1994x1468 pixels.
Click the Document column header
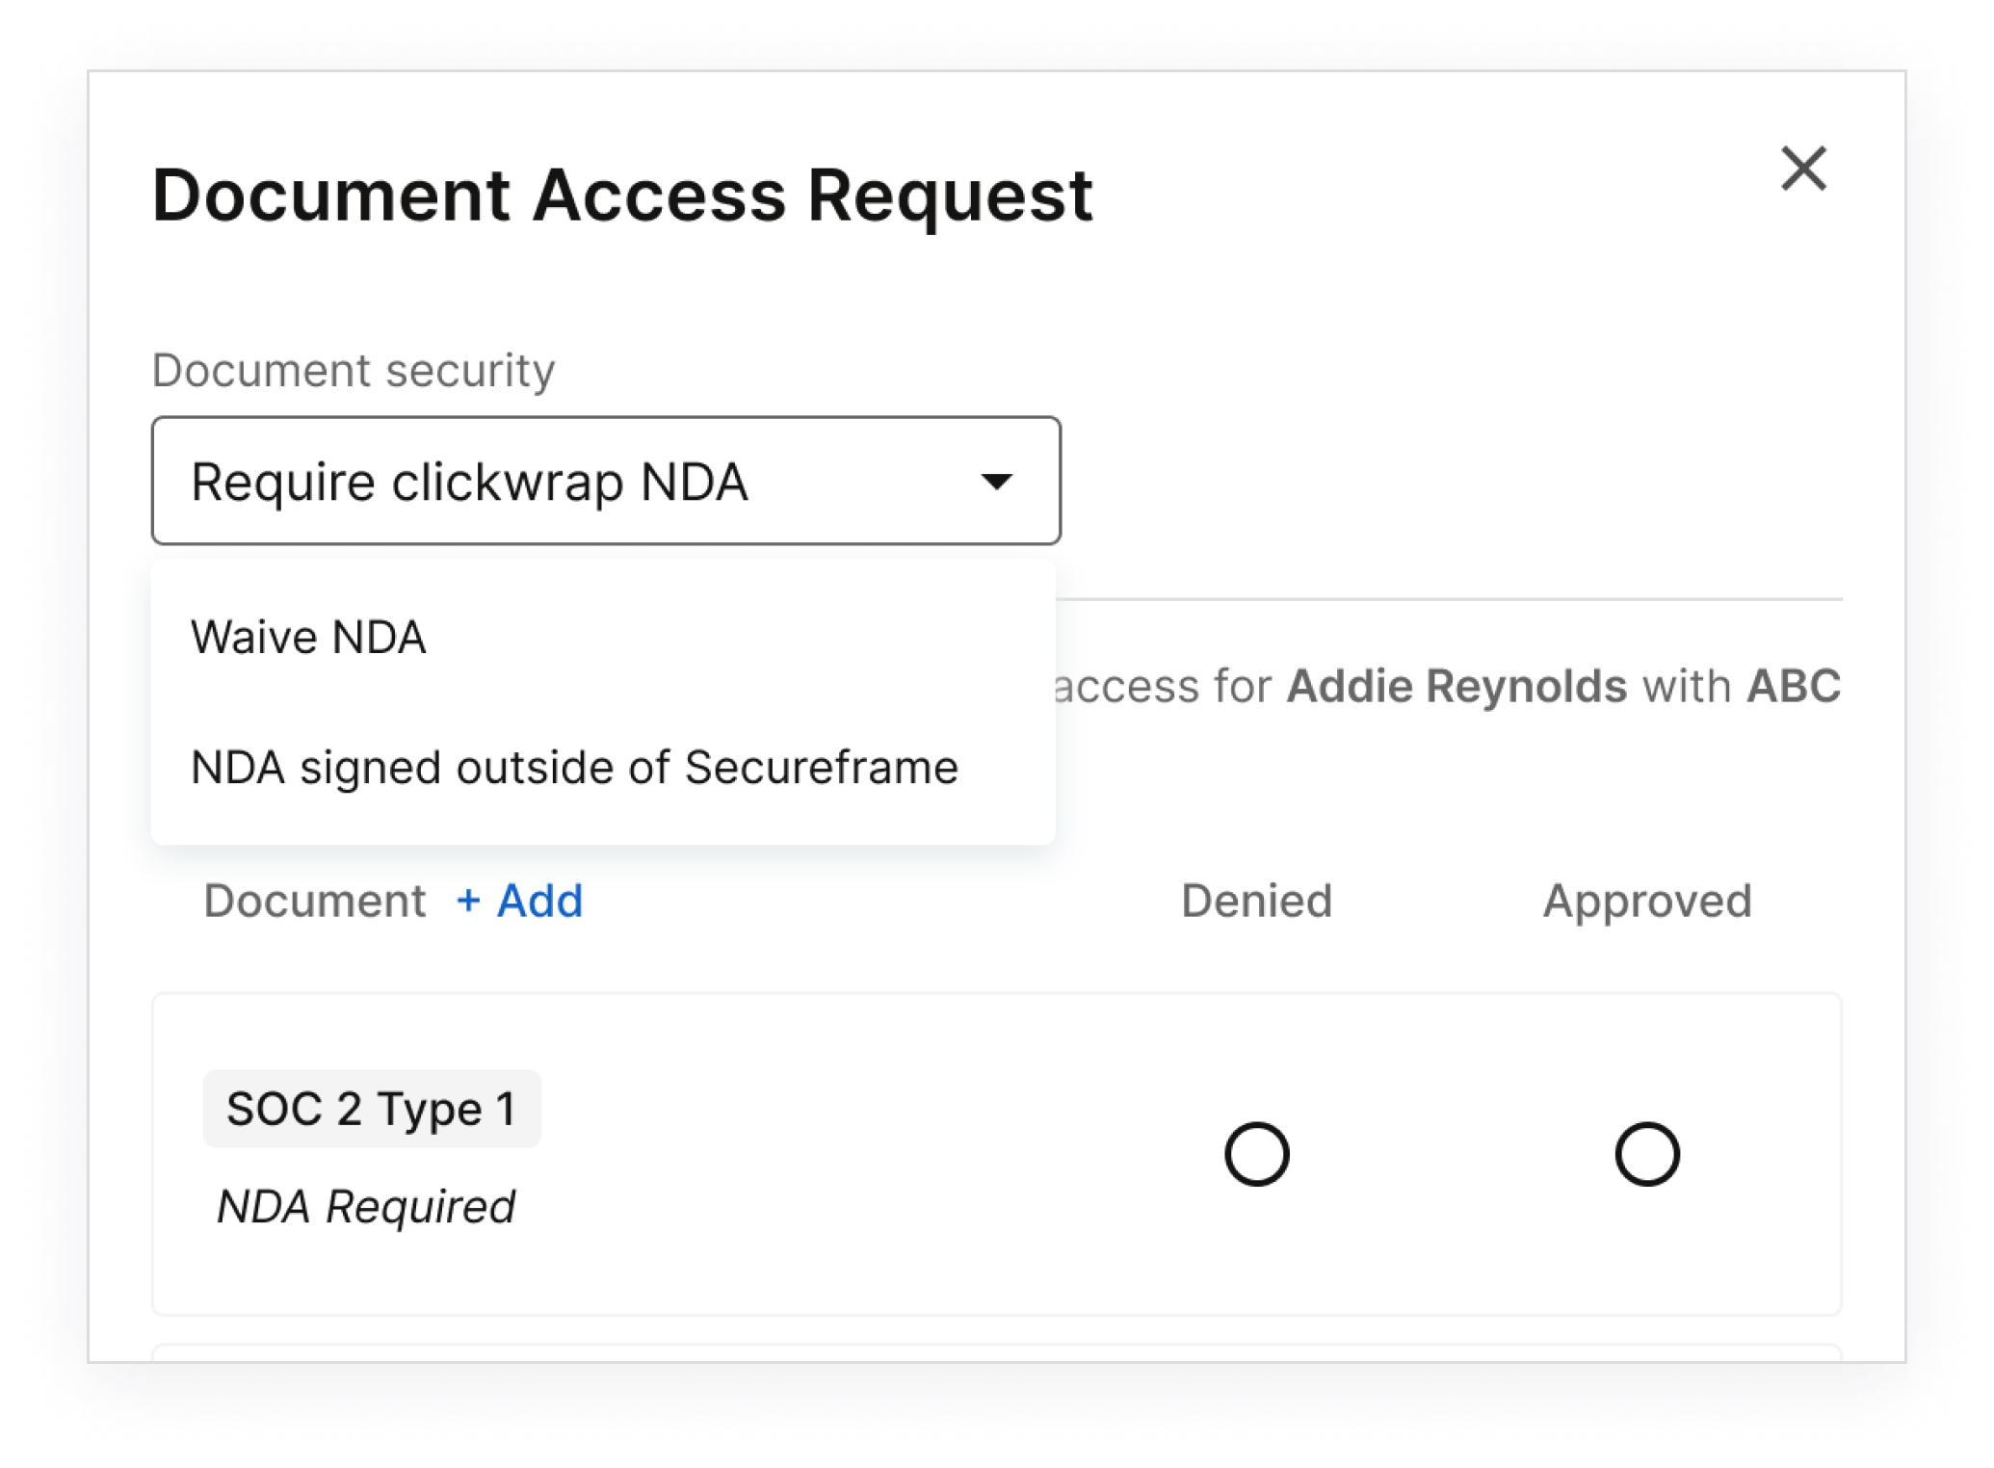click(x=314, y=902)
